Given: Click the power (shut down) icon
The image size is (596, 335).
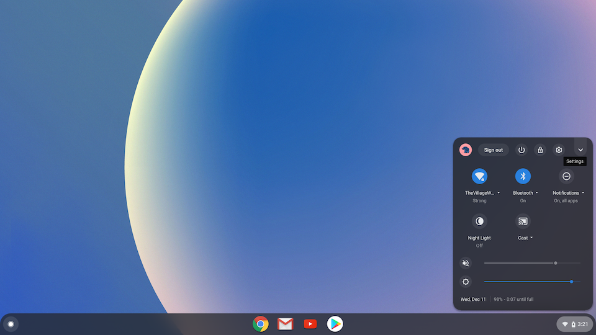Looking at the screenshot, I should (521, 150).
